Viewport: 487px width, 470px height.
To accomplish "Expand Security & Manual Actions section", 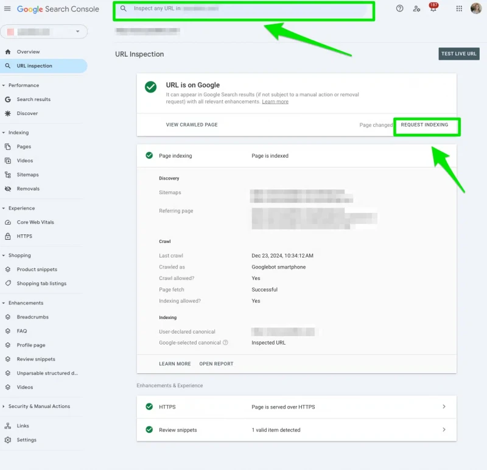I will tap(4, 406).
